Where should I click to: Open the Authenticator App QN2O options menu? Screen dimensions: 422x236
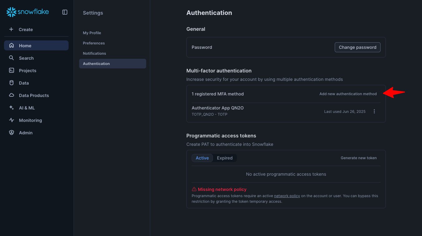[x=374, y=111]
